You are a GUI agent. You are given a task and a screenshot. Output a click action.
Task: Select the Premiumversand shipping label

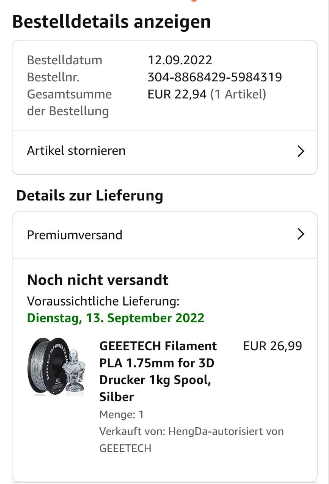click(74, 235)
